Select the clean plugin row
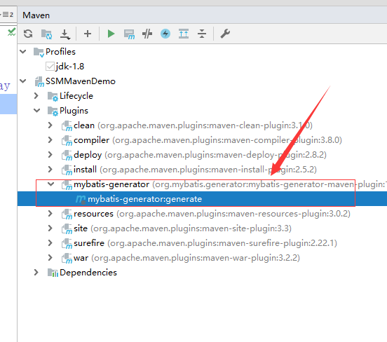 coord(202,125)
